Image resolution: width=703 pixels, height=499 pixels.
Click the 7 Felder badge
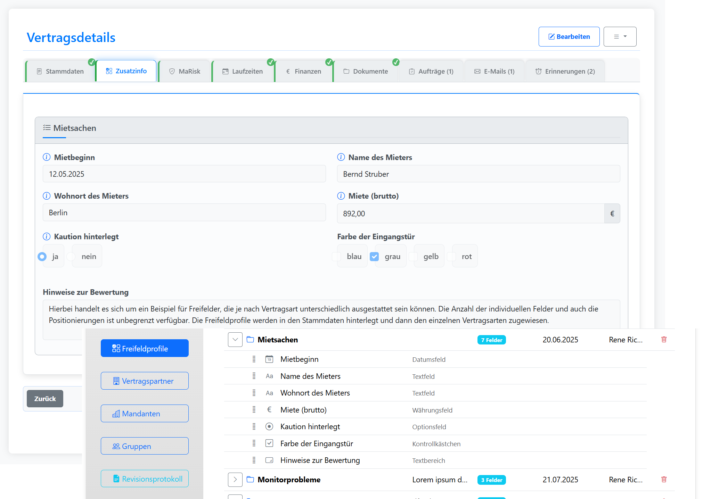(491, 340)
